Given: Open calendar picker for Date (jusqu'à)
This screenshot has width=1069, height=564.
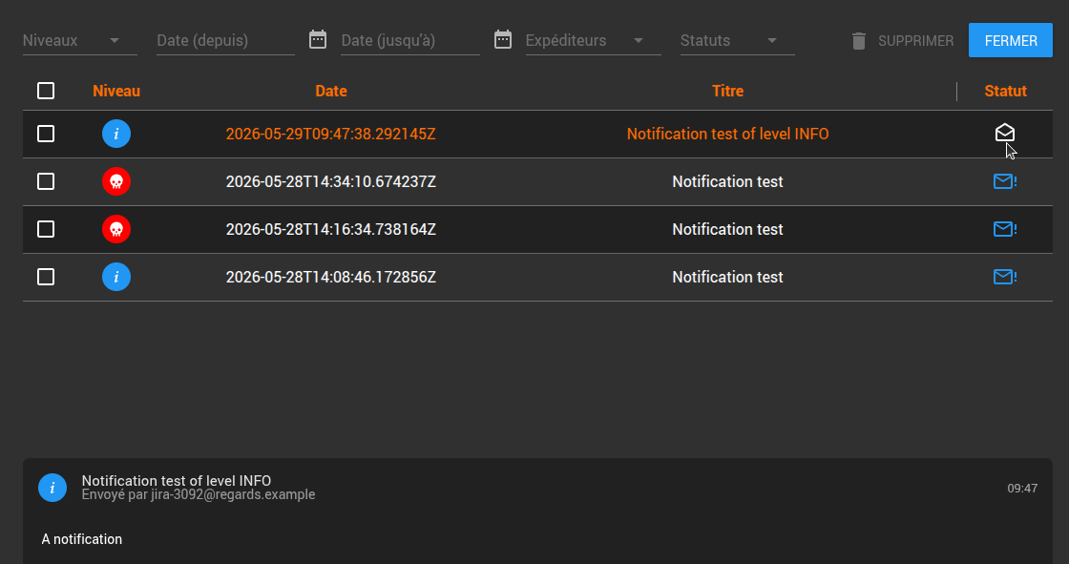Looking at the screenshot, I should (x=503, y=39).
